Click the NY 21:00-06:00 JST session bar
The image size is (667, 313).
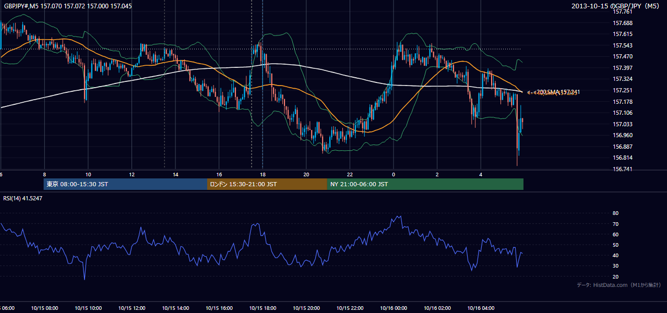click(425, 184)
